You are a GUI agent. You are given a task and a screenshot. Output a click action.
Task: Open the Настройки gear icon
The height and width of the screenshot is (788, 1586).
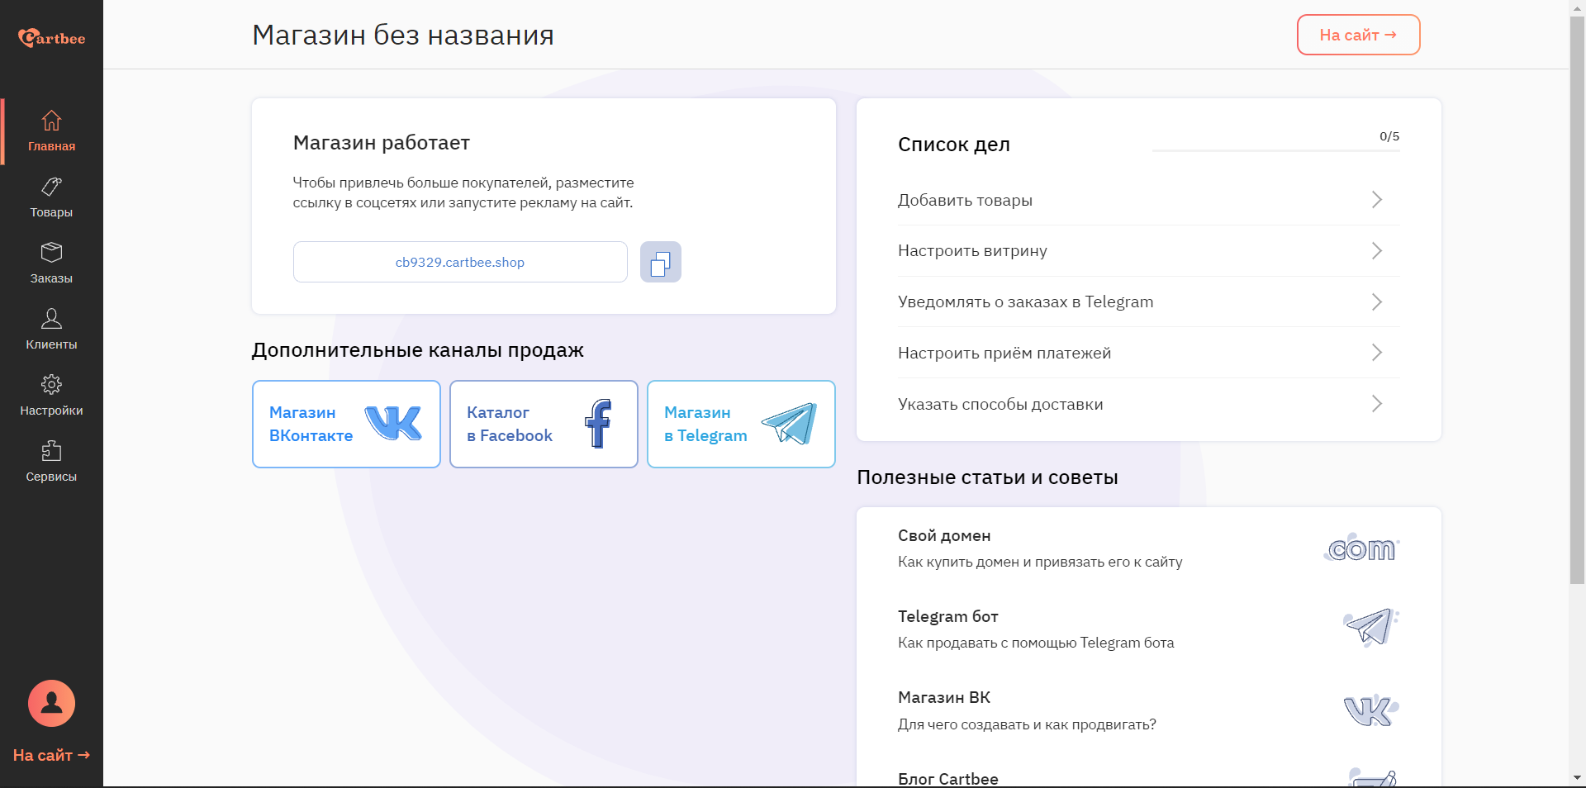(51, 384)
